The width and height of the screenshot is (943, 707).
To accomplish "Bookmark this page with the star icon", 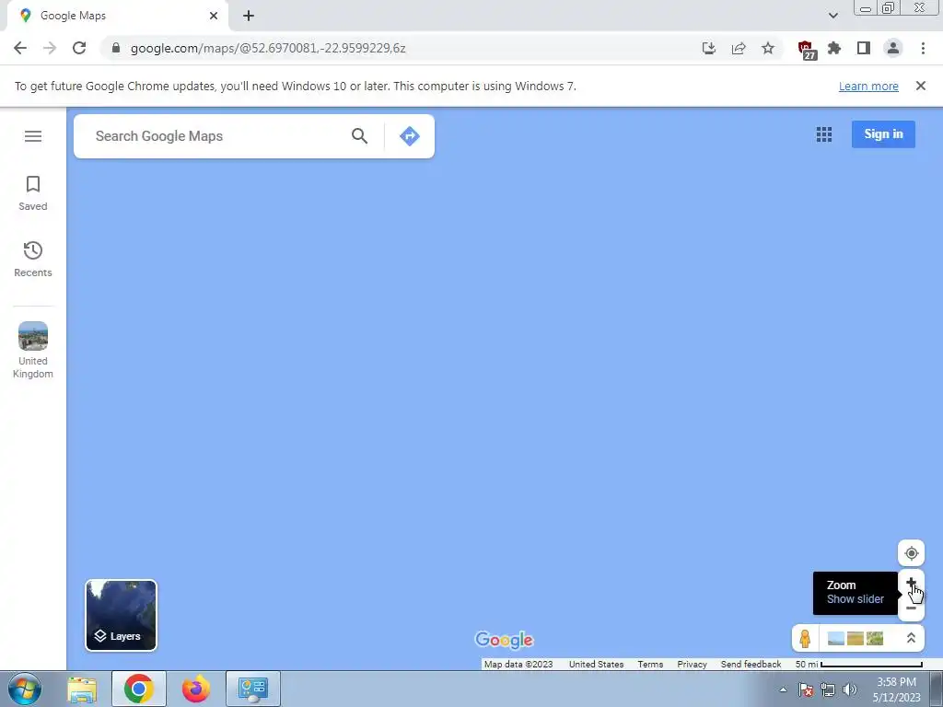I will coord(768,48).
